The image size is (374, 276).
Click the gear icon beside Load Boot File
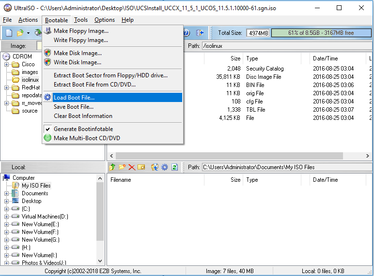click(47, 97)
